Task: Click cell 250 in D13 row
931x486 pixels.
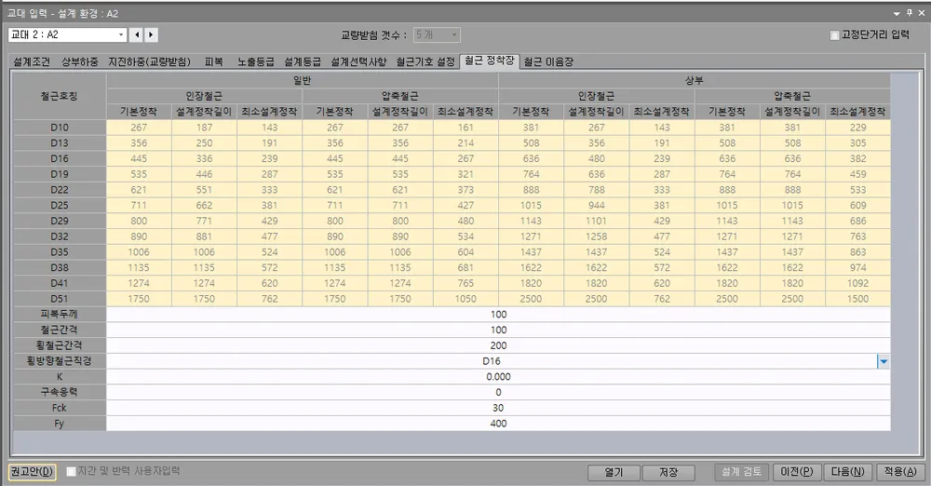Action: [x=204, y=143]
